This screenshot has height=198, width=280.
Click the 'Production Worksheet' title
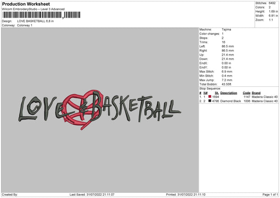[26, 4]
